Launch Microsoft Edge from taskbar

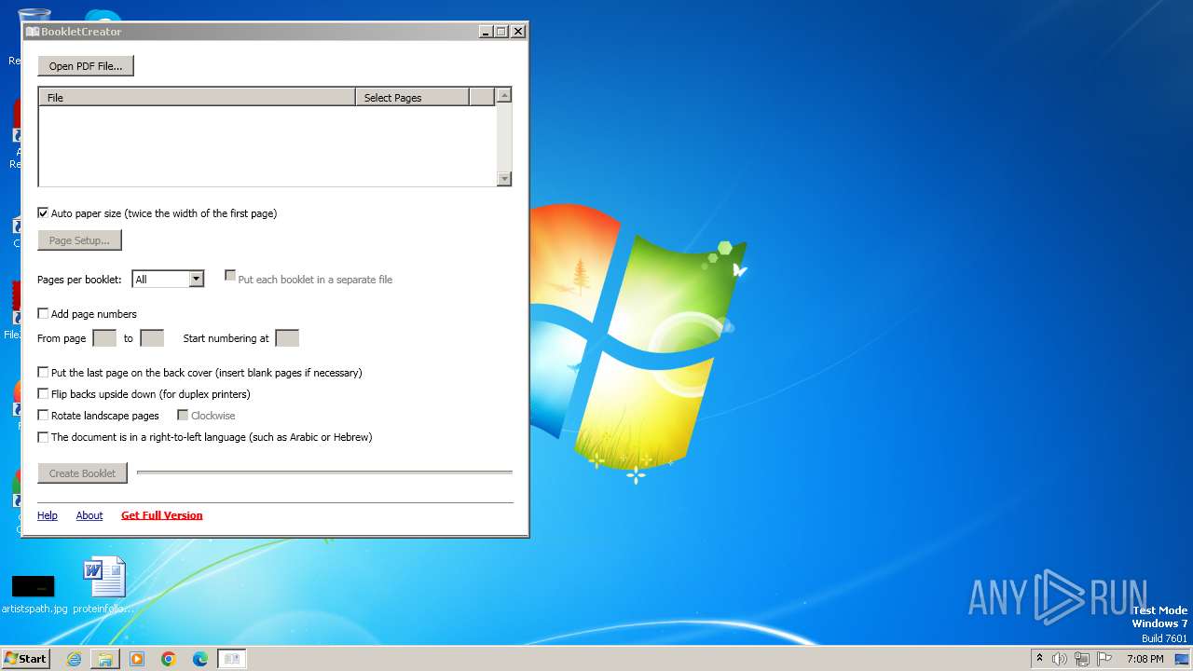[x=200, y=659]
